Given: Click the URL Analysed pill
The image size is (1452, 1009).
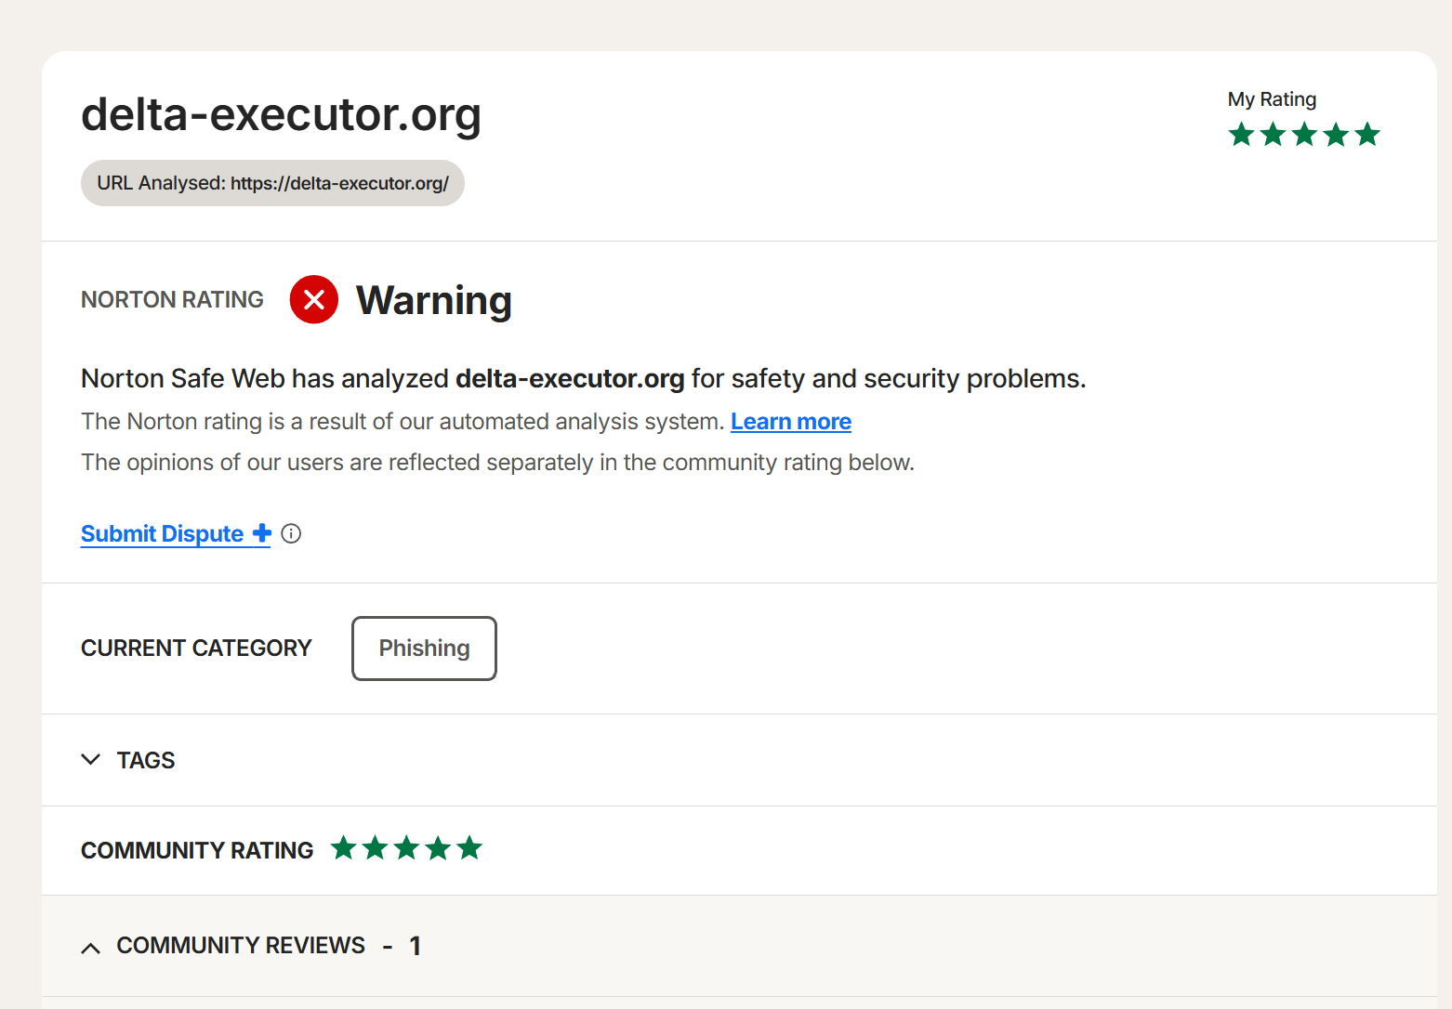Looking at the screenshot, I should tap(272, 183).
